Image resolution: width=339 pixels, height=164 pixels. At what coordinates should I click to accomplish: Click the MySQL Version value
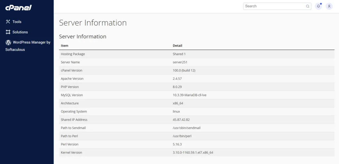[x=190, y=95]
